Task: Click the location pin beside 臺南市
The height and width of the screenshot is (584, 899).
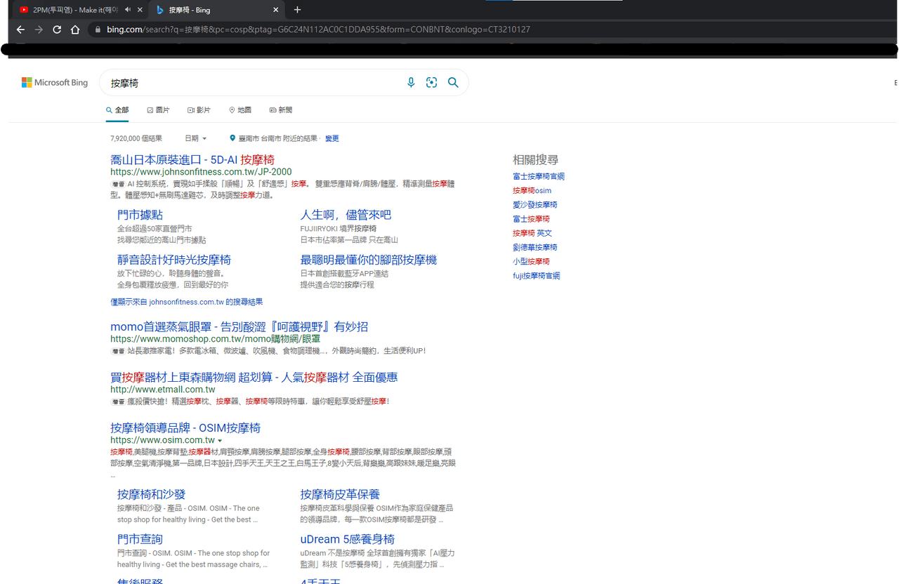Action: [x=232, y=138]
